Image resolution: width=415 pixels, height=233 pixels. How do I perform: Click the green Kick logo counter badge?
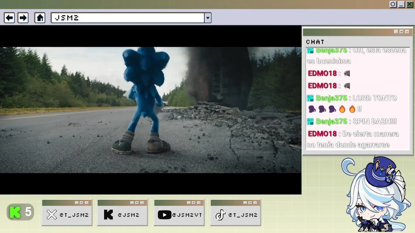(20, 212)
